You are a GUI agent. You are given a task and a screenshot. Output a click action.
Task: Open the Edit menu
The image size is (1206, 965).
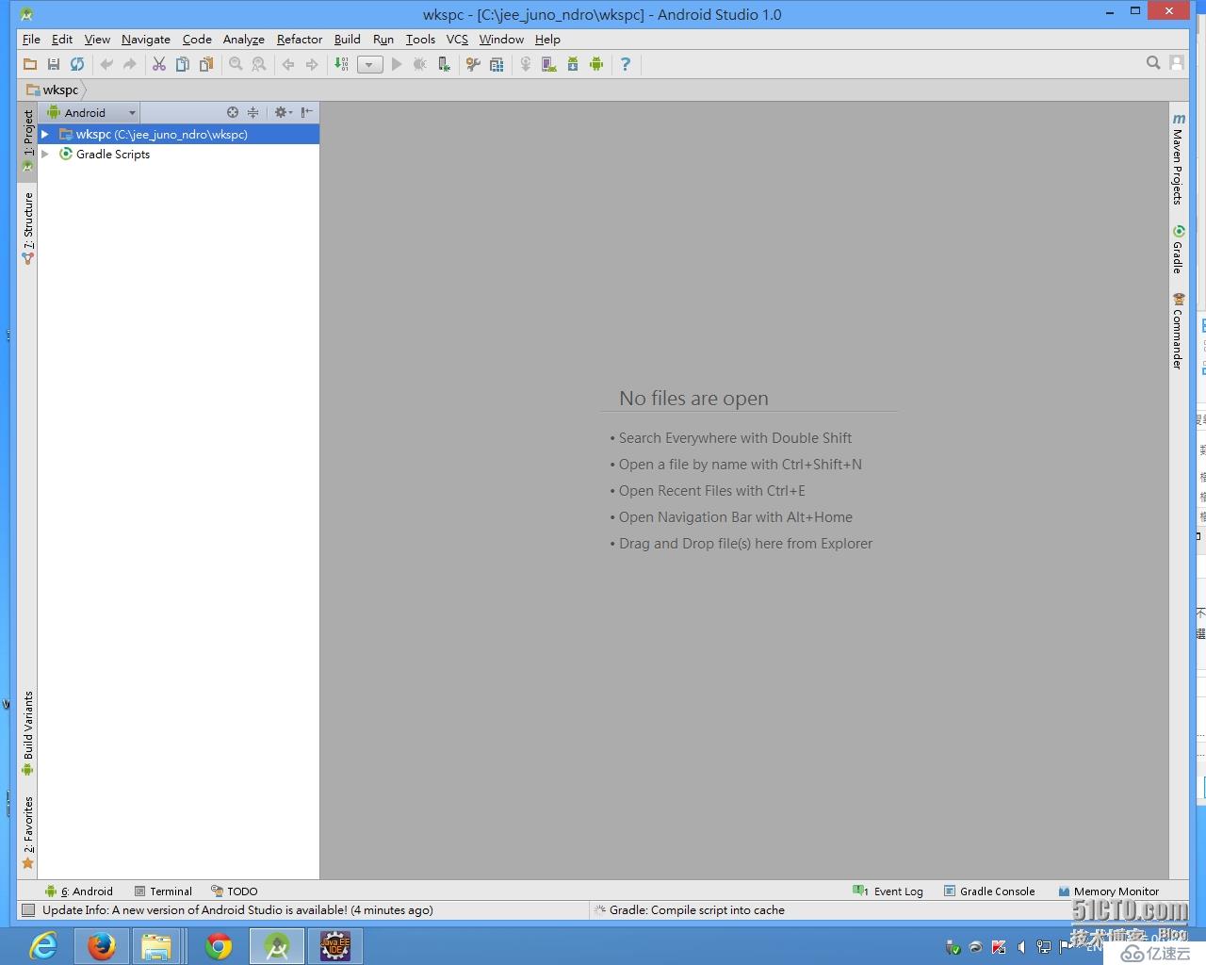coord(62,39)
